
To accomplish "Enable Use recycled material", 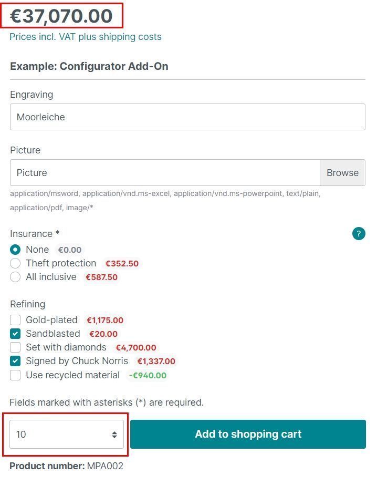I will (16, 375).
